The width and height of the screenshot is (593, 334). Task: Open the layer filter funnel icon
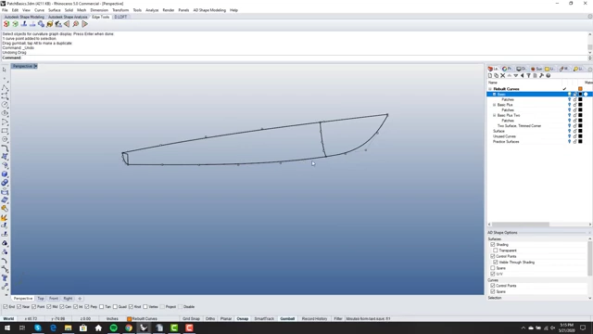tap(528, 76)
